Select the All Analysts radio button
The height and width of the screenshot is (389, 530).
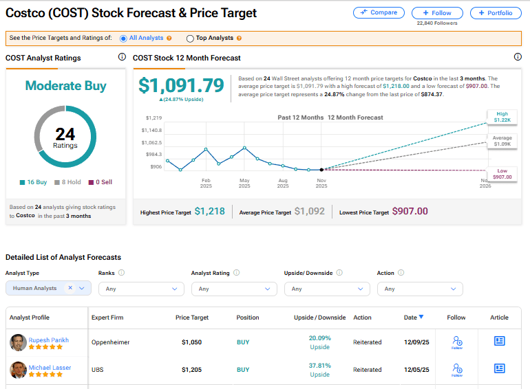coord(124,38)
